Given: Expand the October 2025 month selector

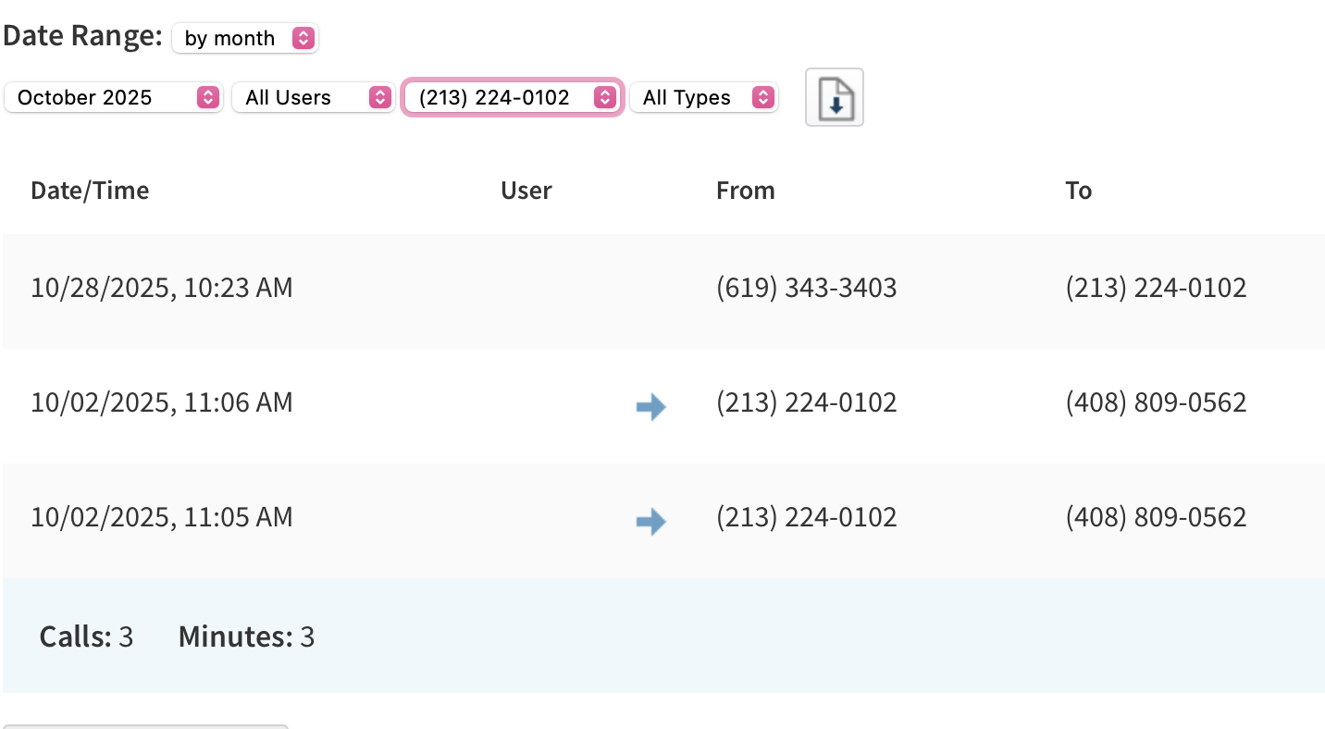Looking at the screenshot, I should coord(114,98).
